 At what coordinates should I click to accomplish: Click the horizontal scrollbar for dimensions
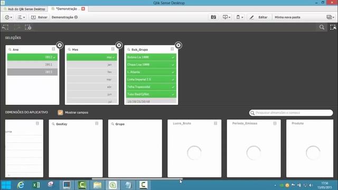tap(137, 179)
